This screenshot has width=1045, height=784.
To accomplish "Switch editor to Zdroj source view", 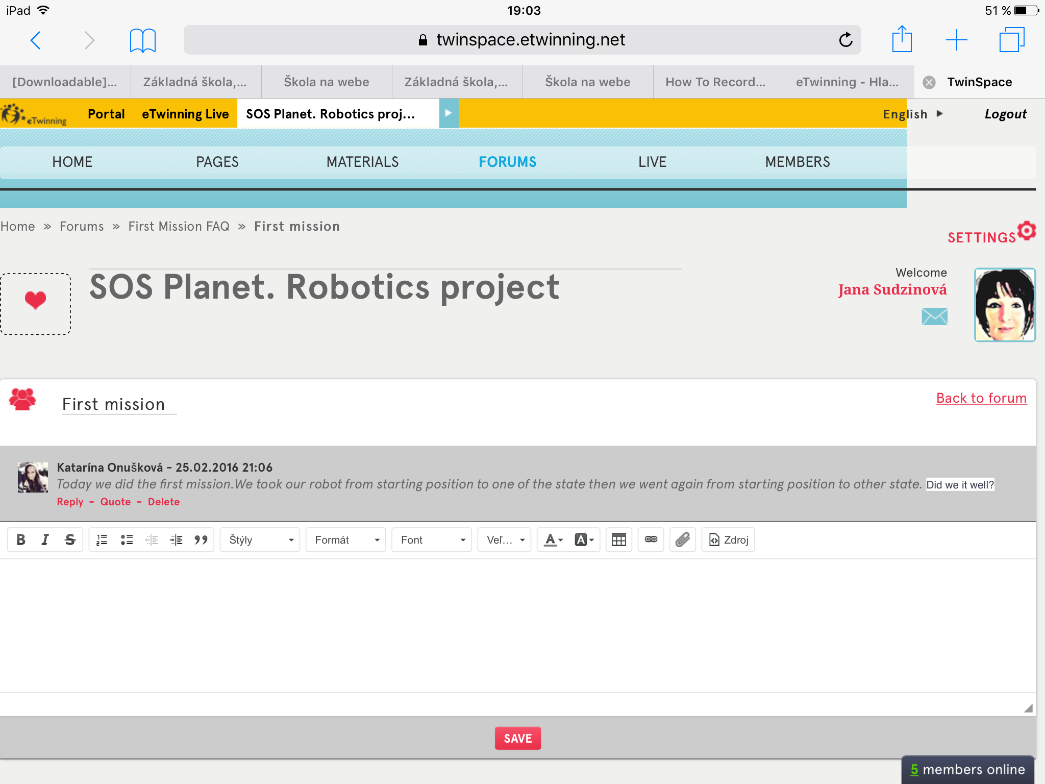I will pyautogui.click(x=728, y=540).
